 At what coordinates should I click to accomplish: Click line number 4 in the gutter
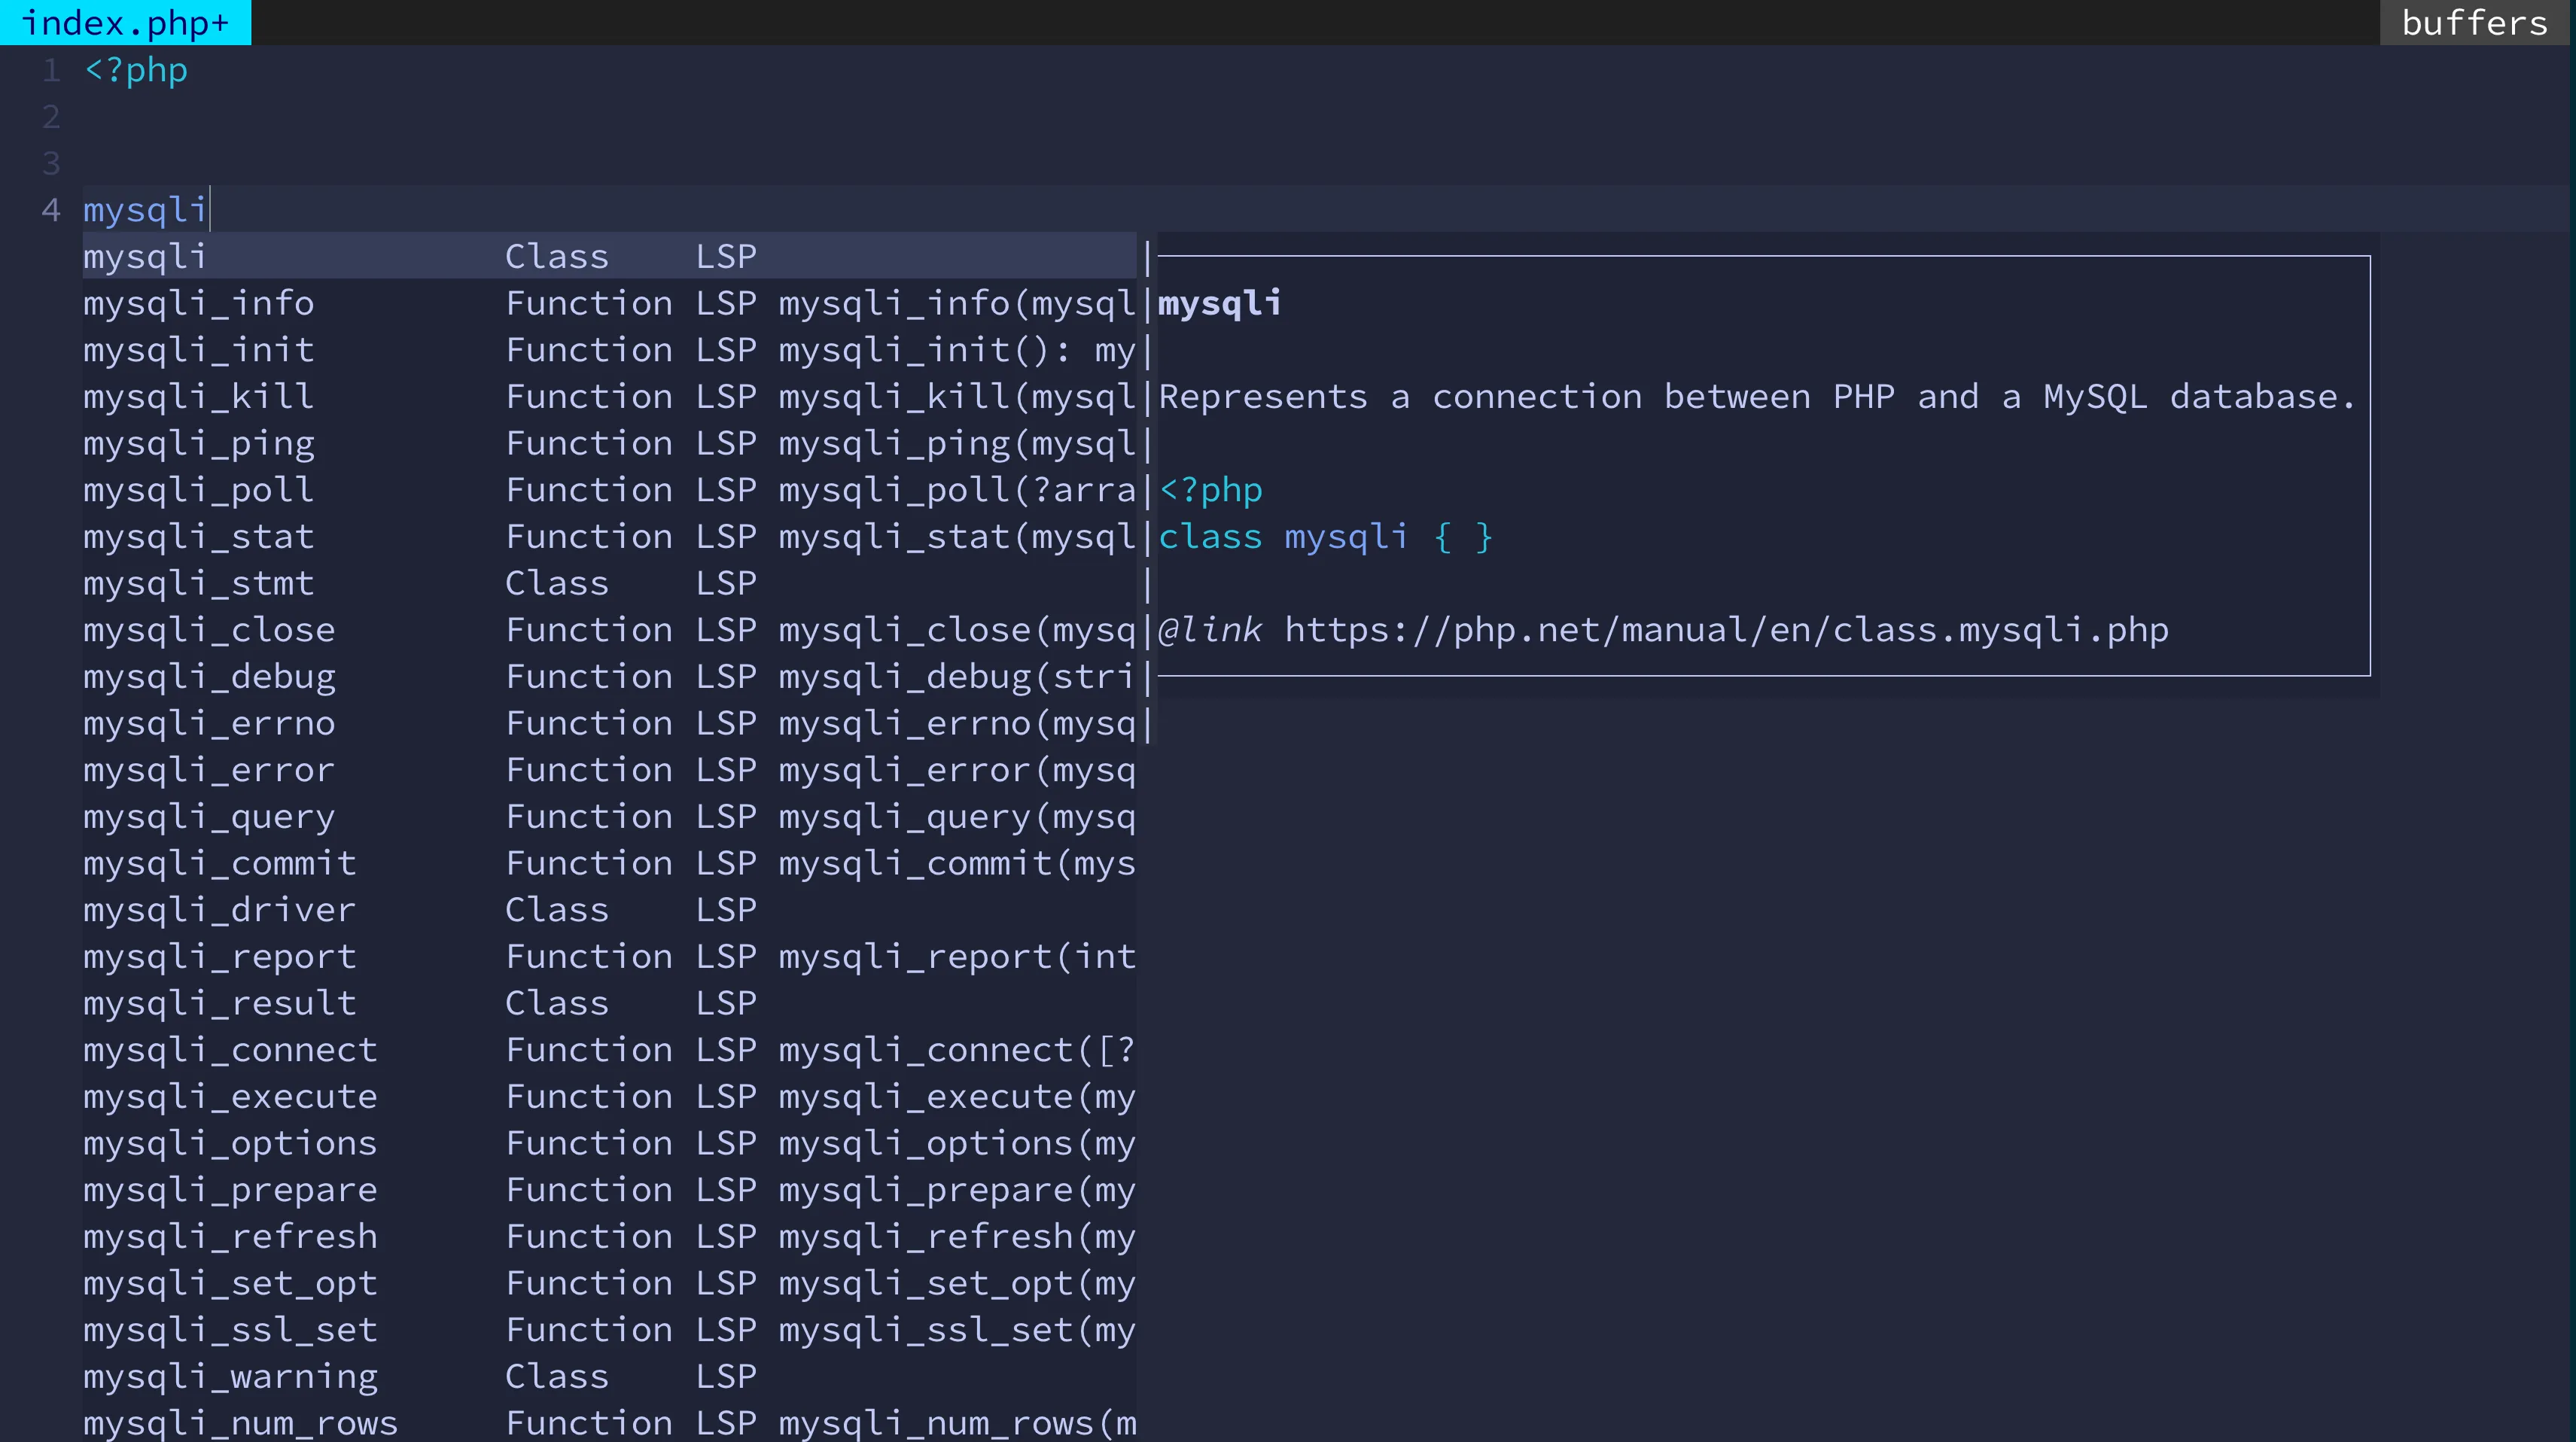(x=50, y=210)
